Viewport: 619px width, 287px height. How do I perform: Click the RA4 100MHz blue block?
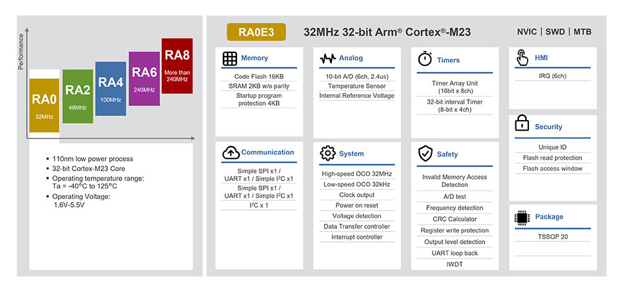tap(111, 89)
